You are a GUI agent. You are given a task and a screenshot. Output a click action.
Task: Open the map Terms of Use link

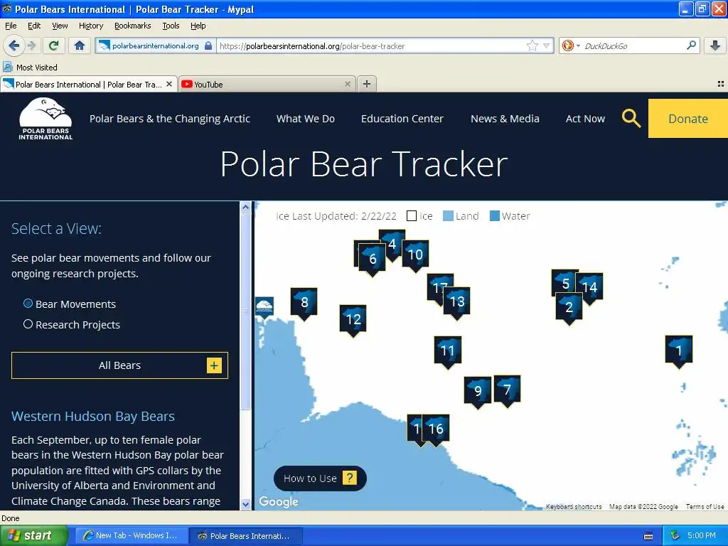(705, 506)
